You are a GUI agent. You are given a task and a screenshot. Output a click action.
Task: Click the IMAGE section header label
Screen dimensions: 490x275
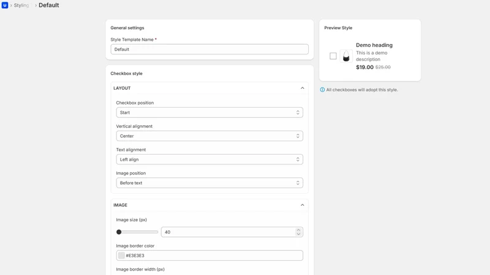click(x=120, y=205)
